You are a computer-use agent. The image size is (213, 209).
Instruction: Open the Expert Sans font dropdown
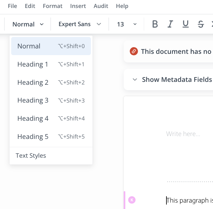[x=80, y=24]
